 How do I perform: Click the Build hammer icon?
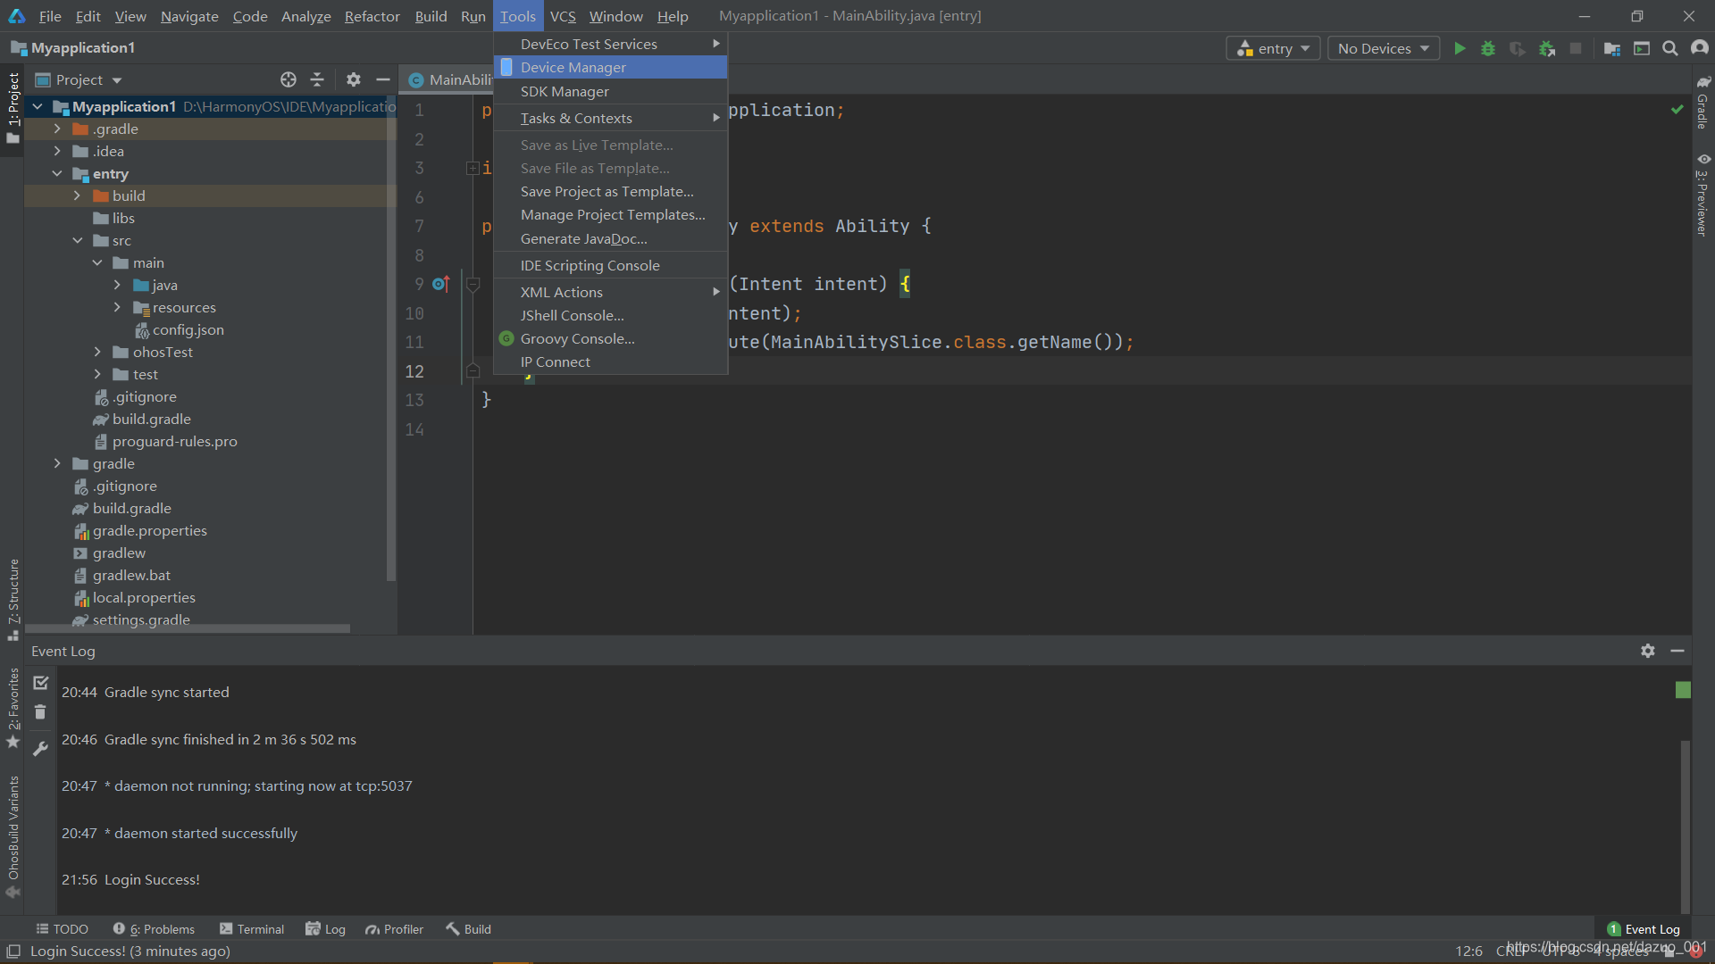[x=451, y=928]
